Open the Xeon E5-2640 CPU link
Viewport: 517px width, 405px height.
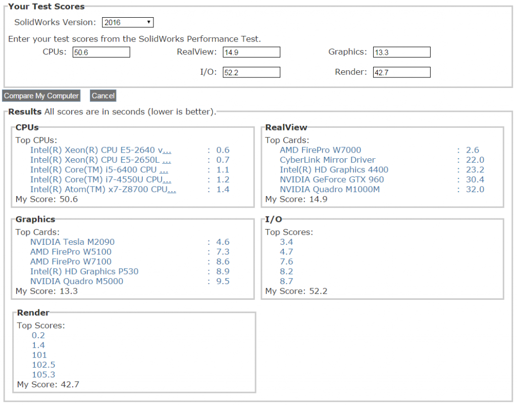(100, 150)
